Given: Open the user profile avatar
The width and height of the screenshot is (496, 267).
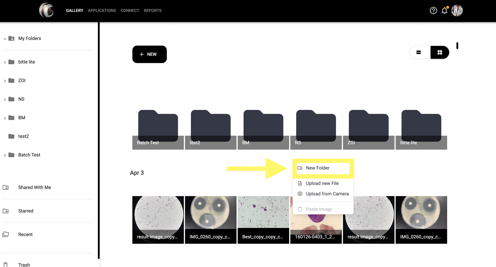Looking at the screenshot, I should 457,11.
